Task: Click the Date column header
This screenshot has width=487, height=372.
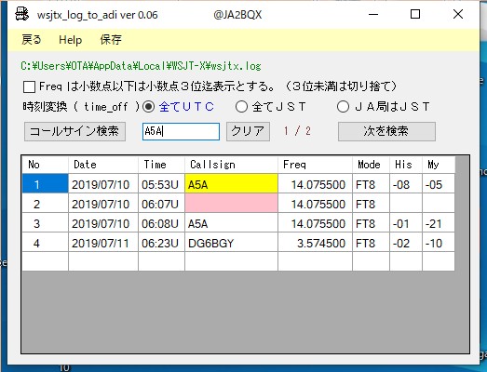Action: tap(103, 165)
